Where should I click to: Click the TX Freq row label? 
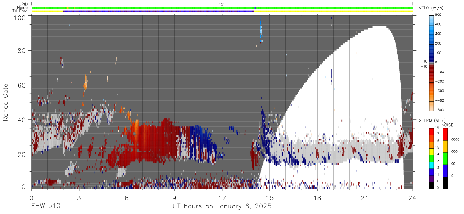pyautogui.click(x=20, y=11)
